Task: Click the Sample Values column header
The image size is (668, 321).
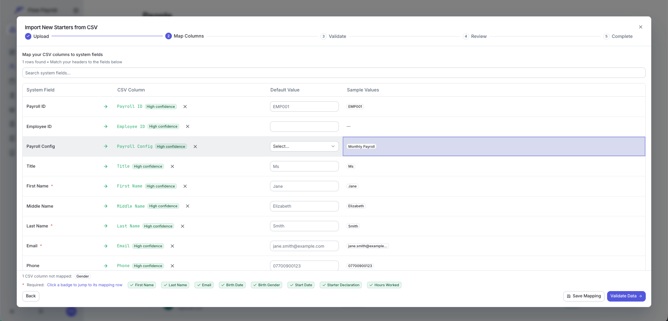Action: 363,90
